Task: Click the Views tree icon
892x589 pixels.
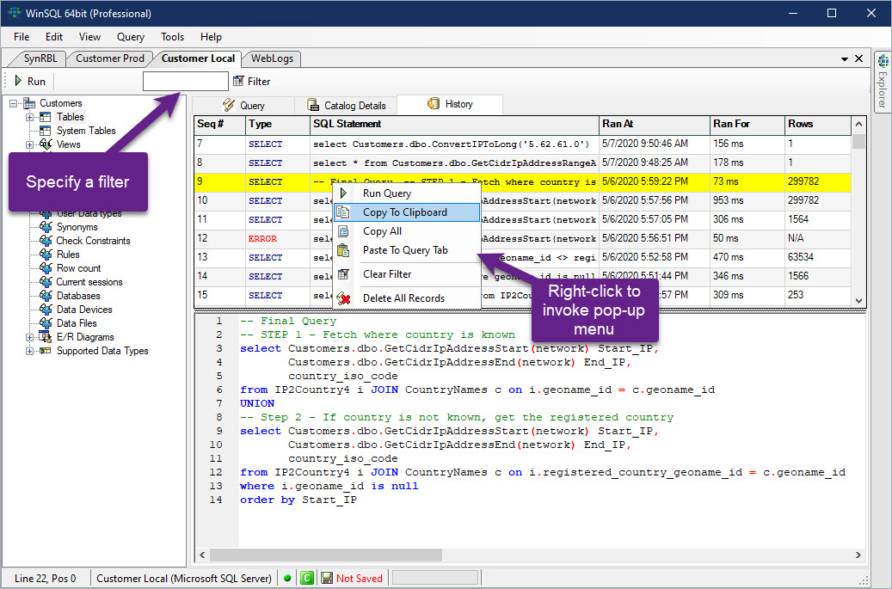Action: 46,144
